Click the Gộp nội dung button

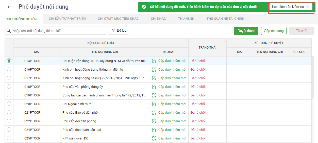point(274,31)
